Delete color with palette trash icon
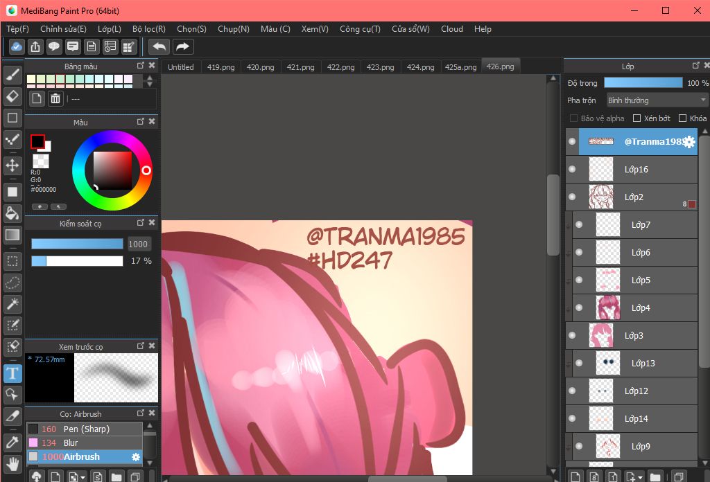The image size is (710, 482). click(55, 98)
